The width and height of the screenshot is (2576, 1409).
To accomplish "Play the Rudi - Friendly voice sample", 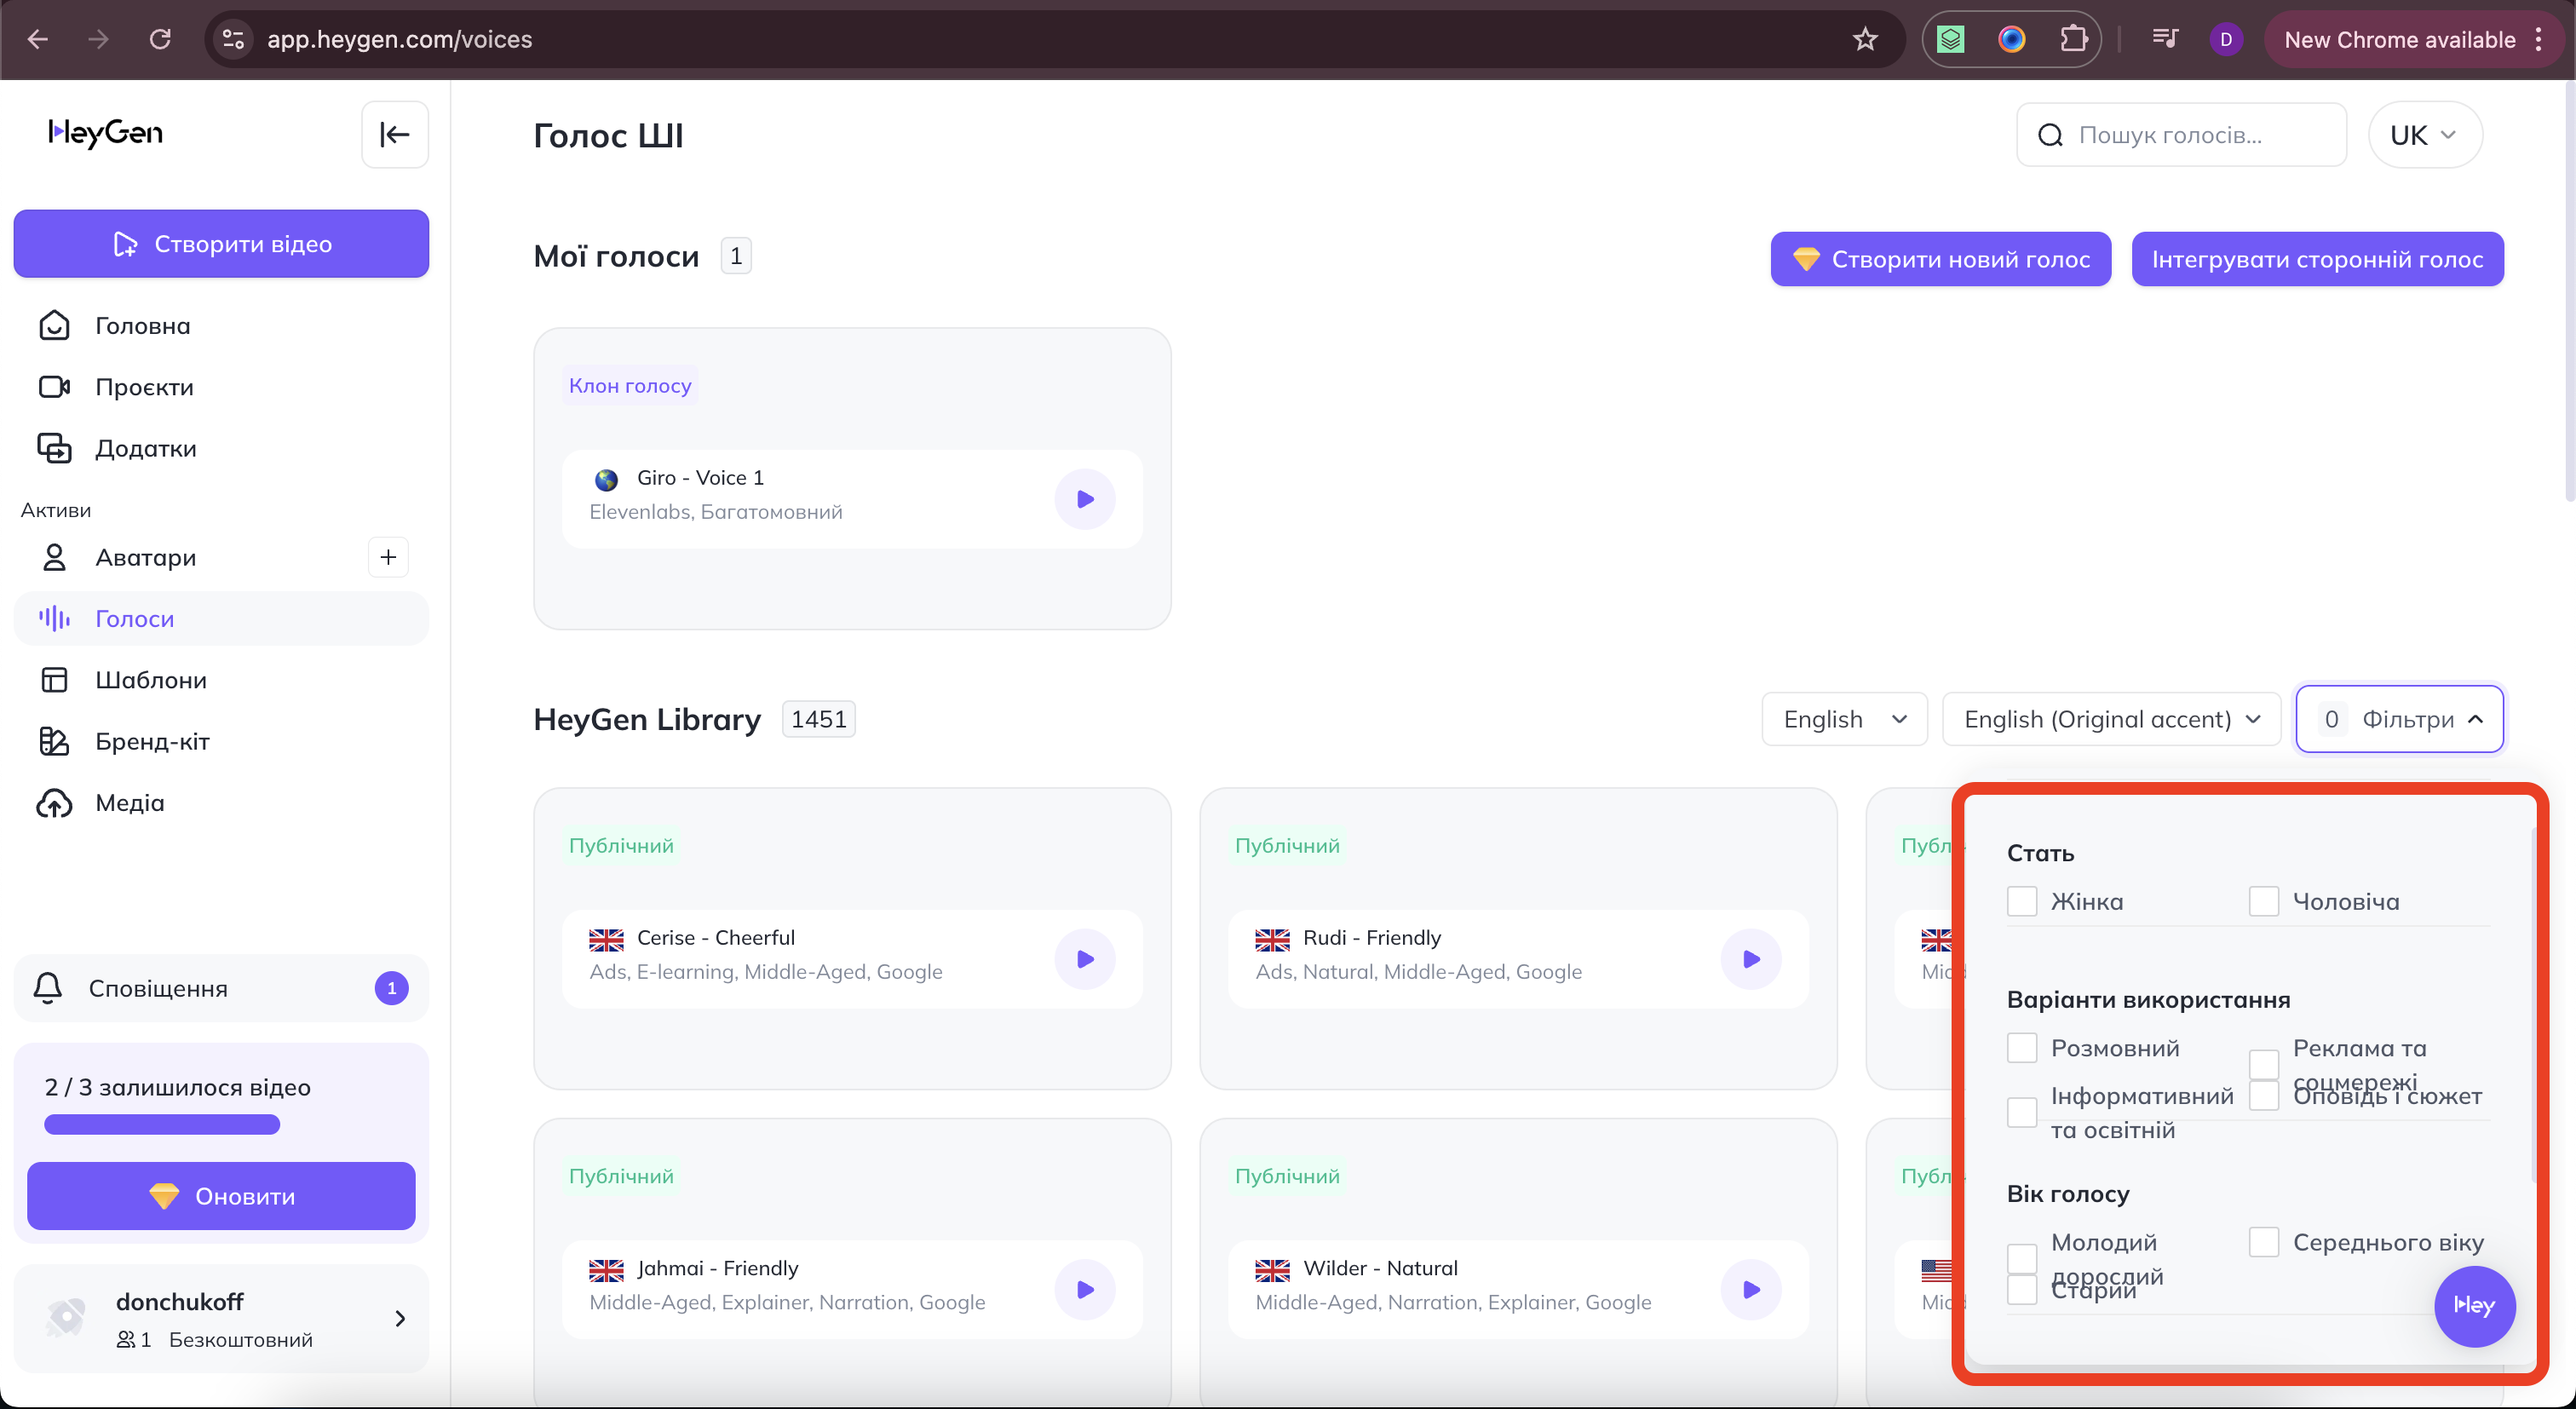I will tap(1751, 959).
